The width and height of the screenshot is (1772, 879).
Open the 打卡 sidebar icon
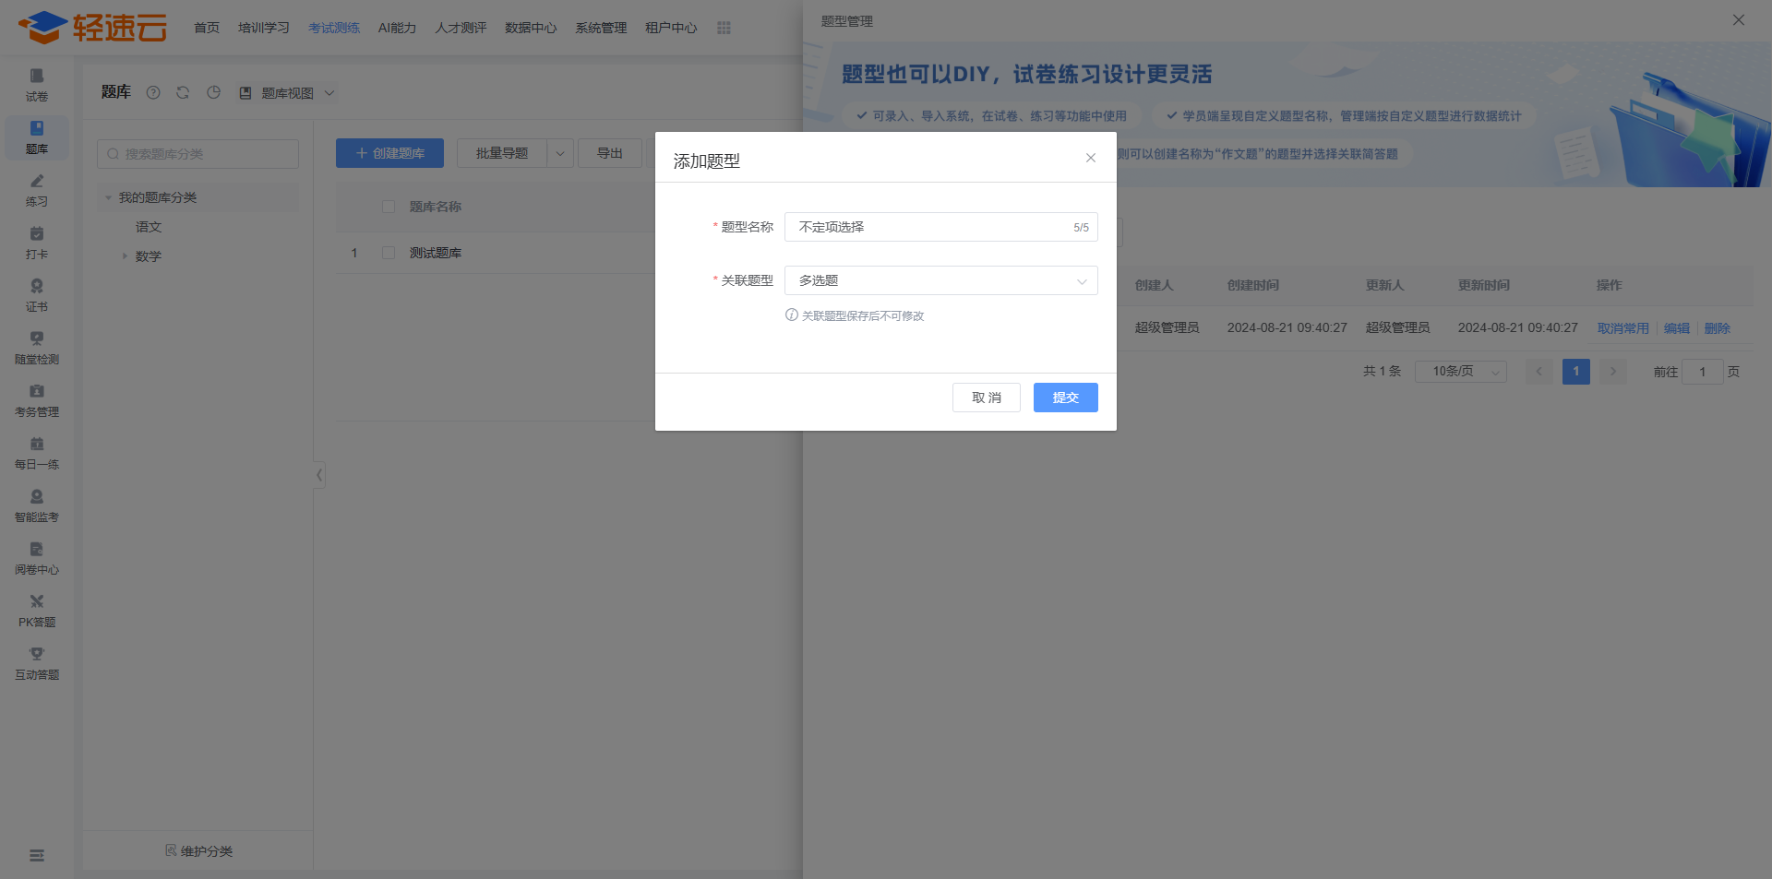(x=37, y=242)
